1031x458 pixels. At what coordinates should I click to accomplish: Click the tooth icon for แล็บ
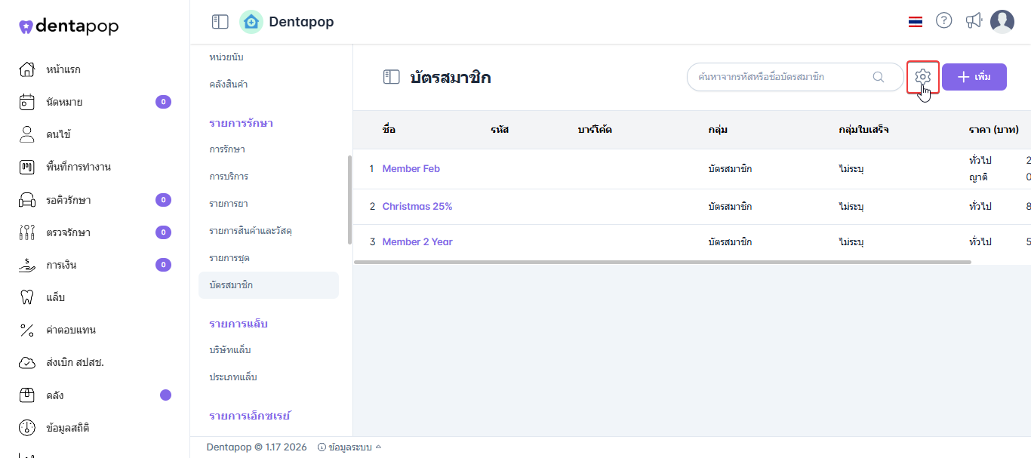click(x=26, y=297)
